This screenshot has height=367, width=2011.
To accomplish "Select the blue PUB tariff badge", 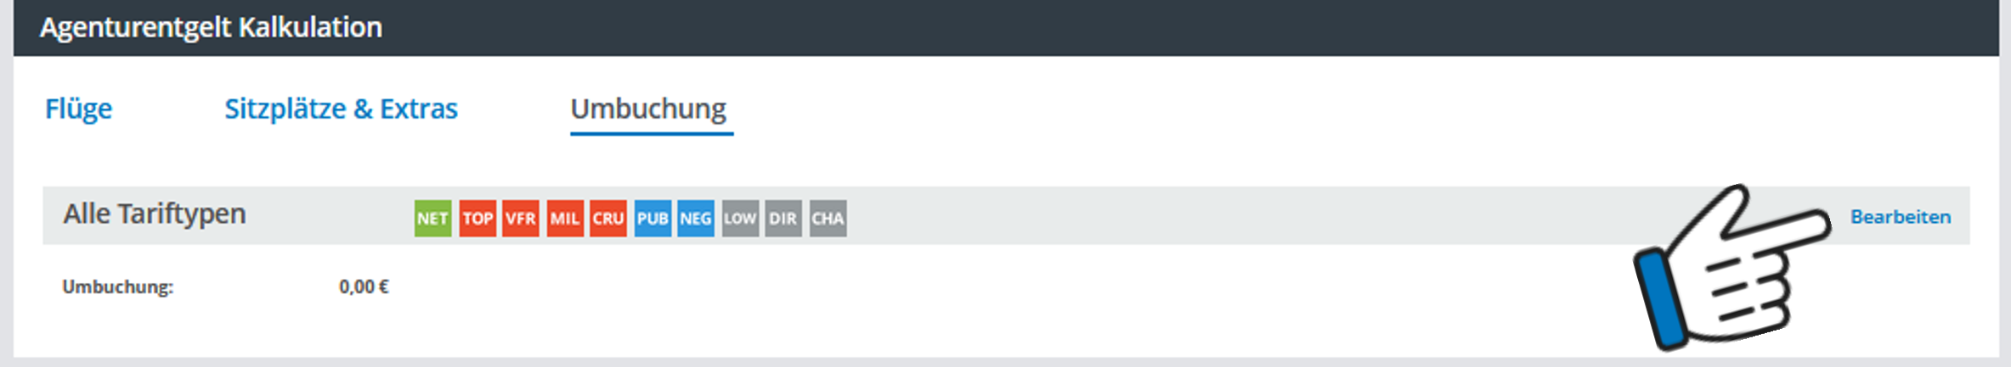I will point(652,218).
